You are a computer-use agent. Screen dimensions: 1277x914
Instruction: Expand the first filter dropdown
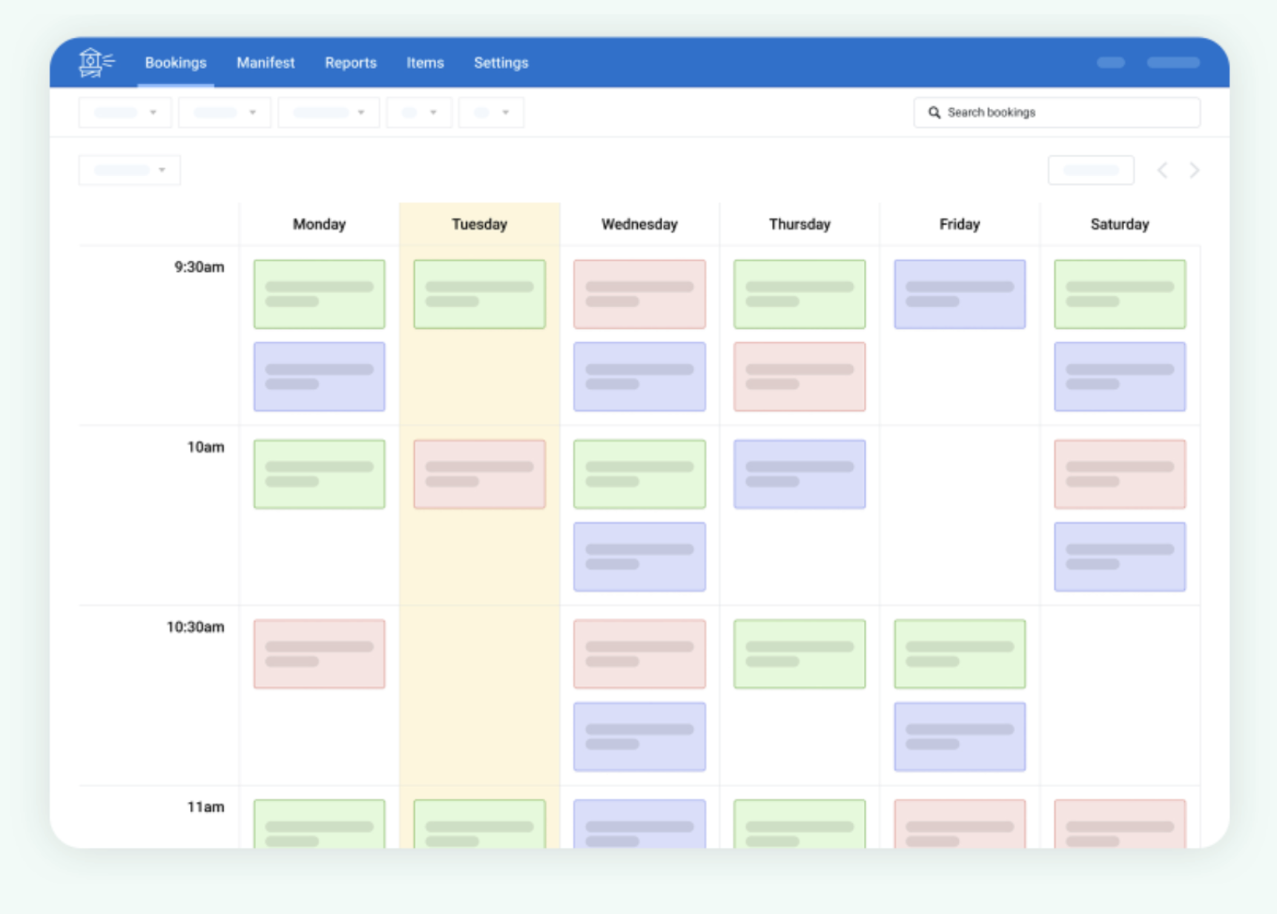click(x=125, y=112)
